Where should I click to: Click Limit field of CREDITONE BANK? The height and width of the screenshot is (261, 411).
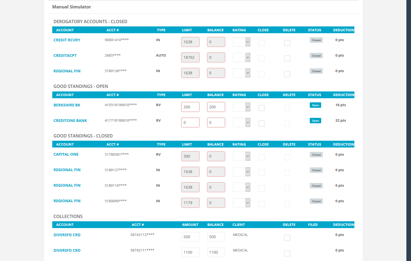pyautogui.click(x=190, y=122)
